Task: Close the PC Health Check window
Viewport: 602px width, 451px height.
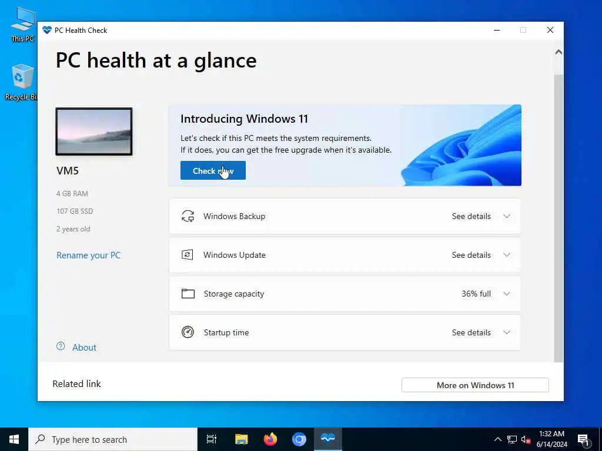Action: coord(550,31)
